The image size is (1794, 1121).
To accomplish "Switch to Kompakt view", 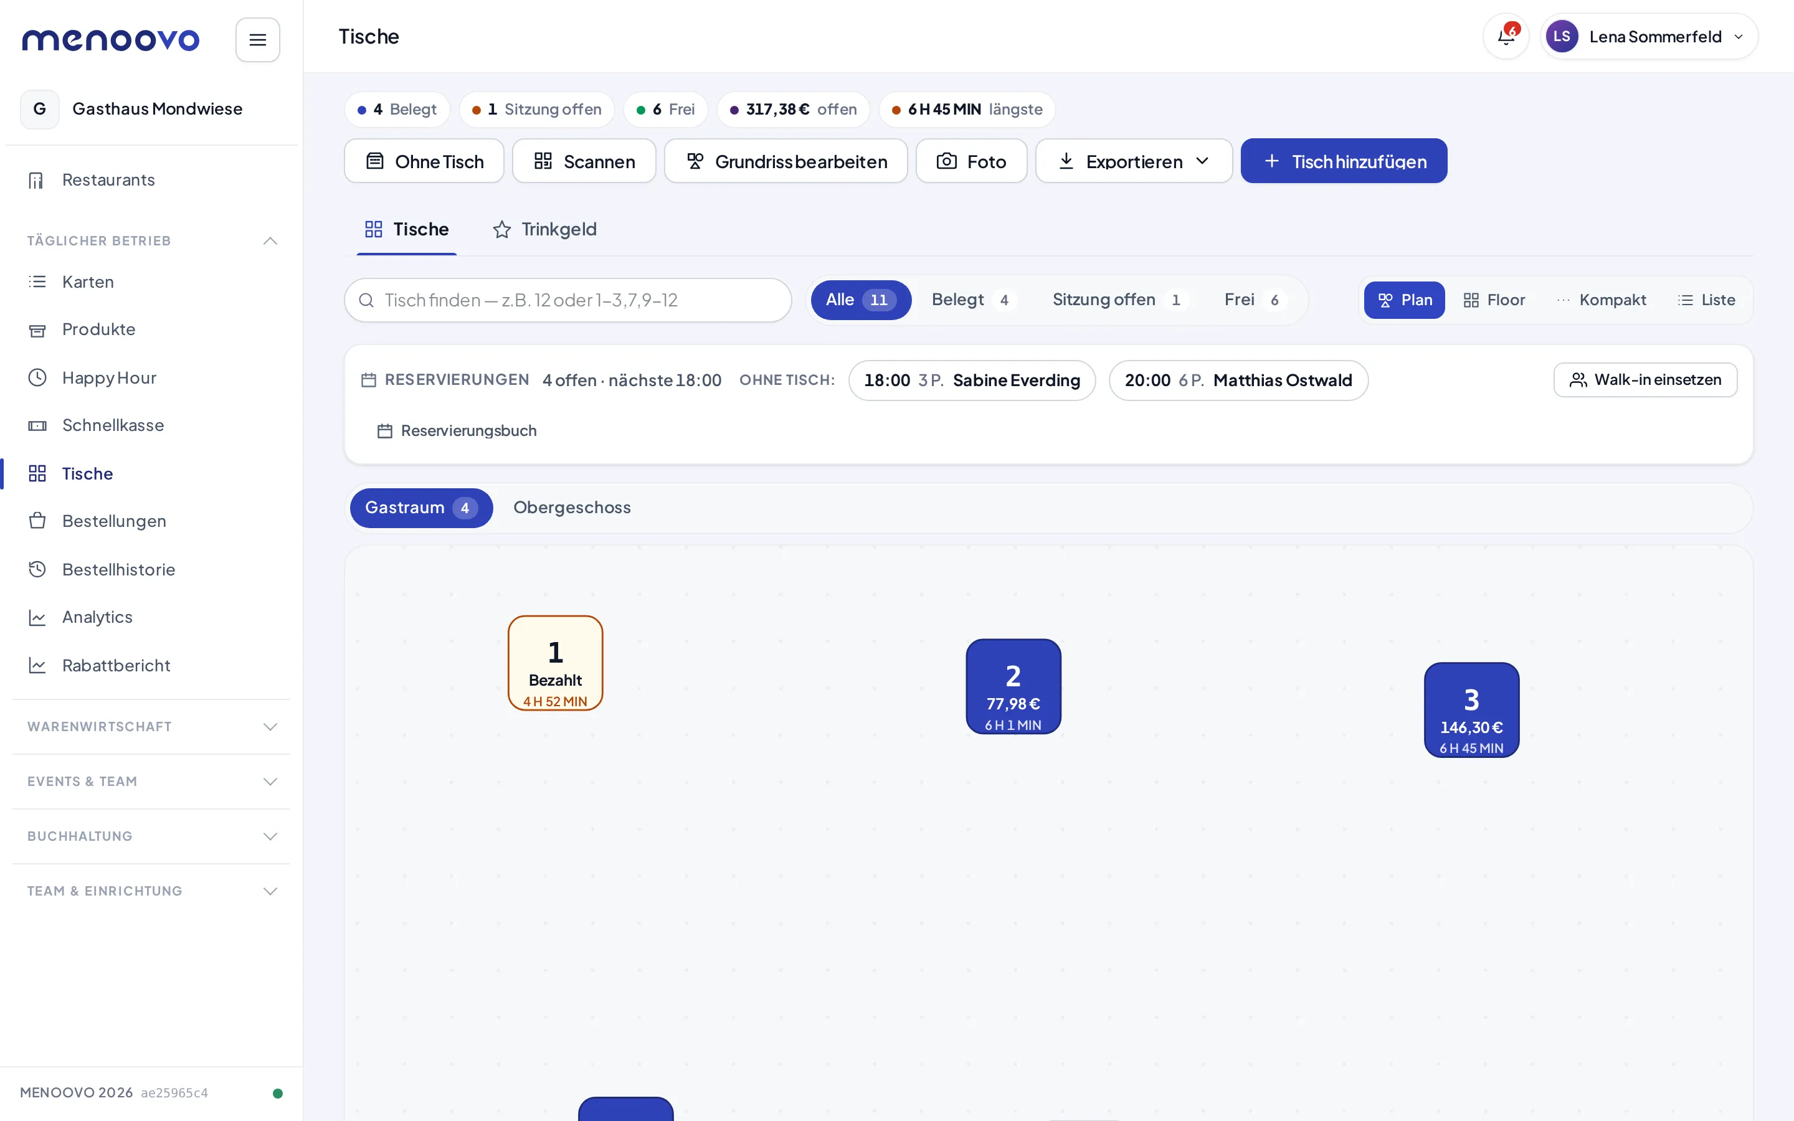I will pyautogui.click(x=1602, y=300).
